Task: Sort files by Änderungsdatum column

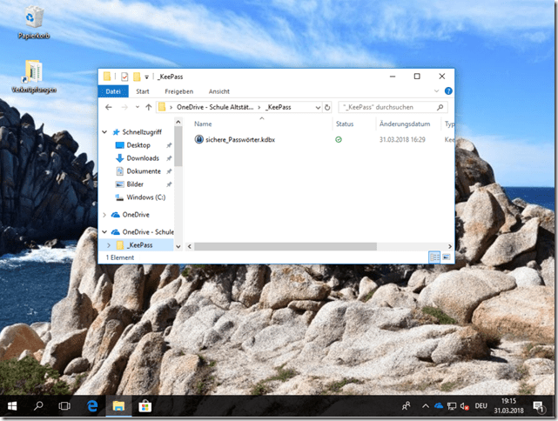Action: tap(404, 124)
